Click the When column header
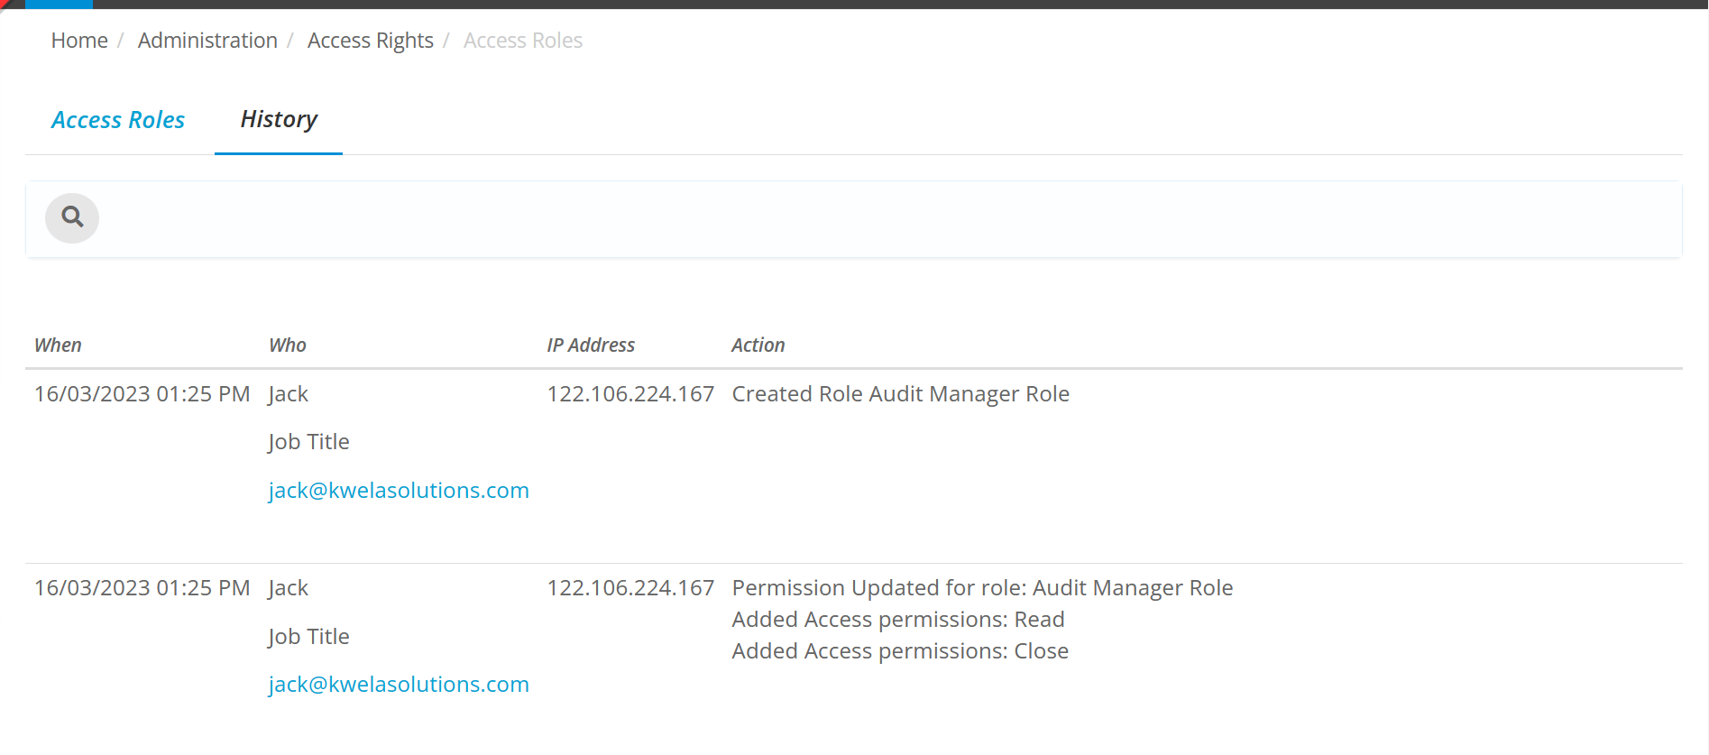The image size is (1709, 755). [x=58, y=345]
